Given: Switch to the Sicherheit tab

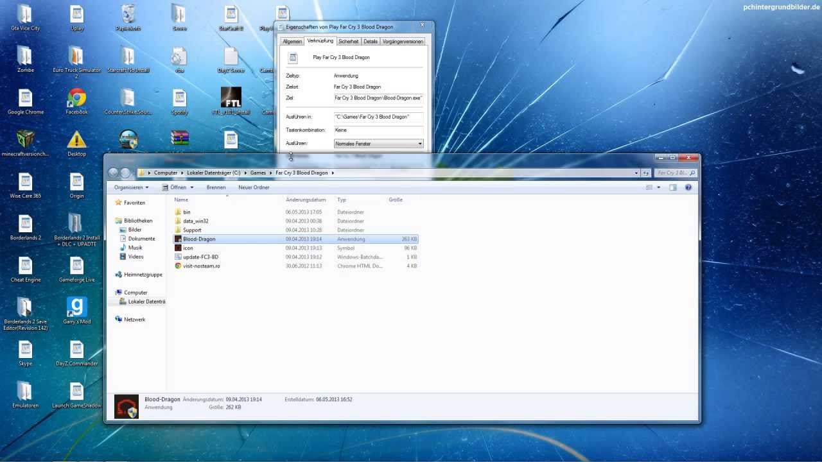Looking at the screenshot, I should [349, 42].
